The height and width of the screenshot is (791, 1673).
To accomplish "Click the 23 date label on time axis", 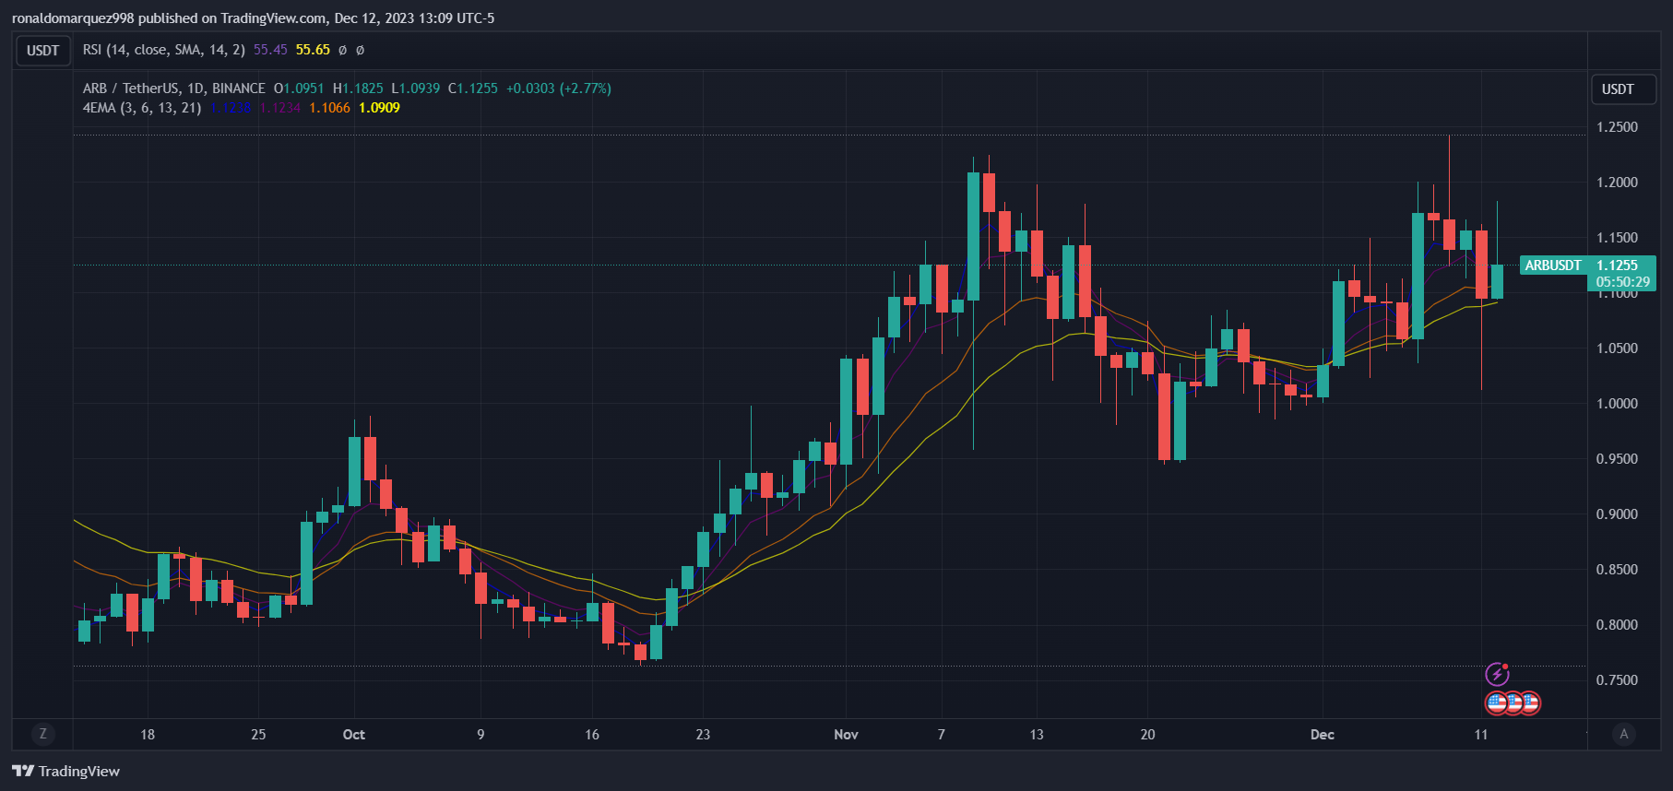I will [703, 735].
